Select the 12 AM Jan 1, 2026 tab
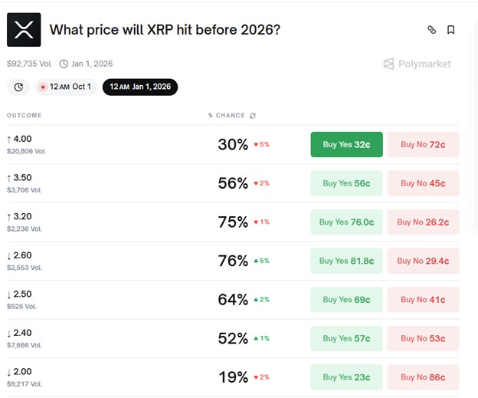This screenshot has width=478, height=398. (x=142, y=87)
